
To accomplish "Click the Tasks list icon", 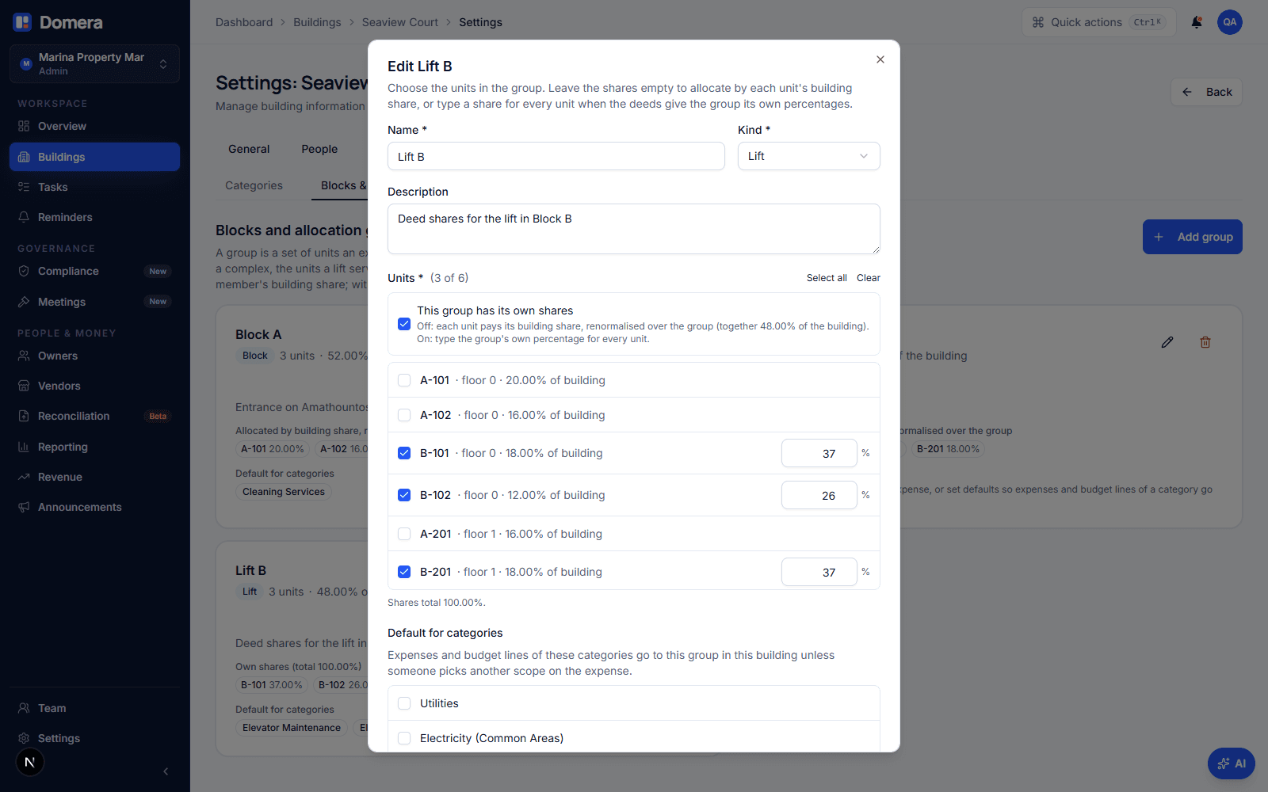I will pos(24,187).
